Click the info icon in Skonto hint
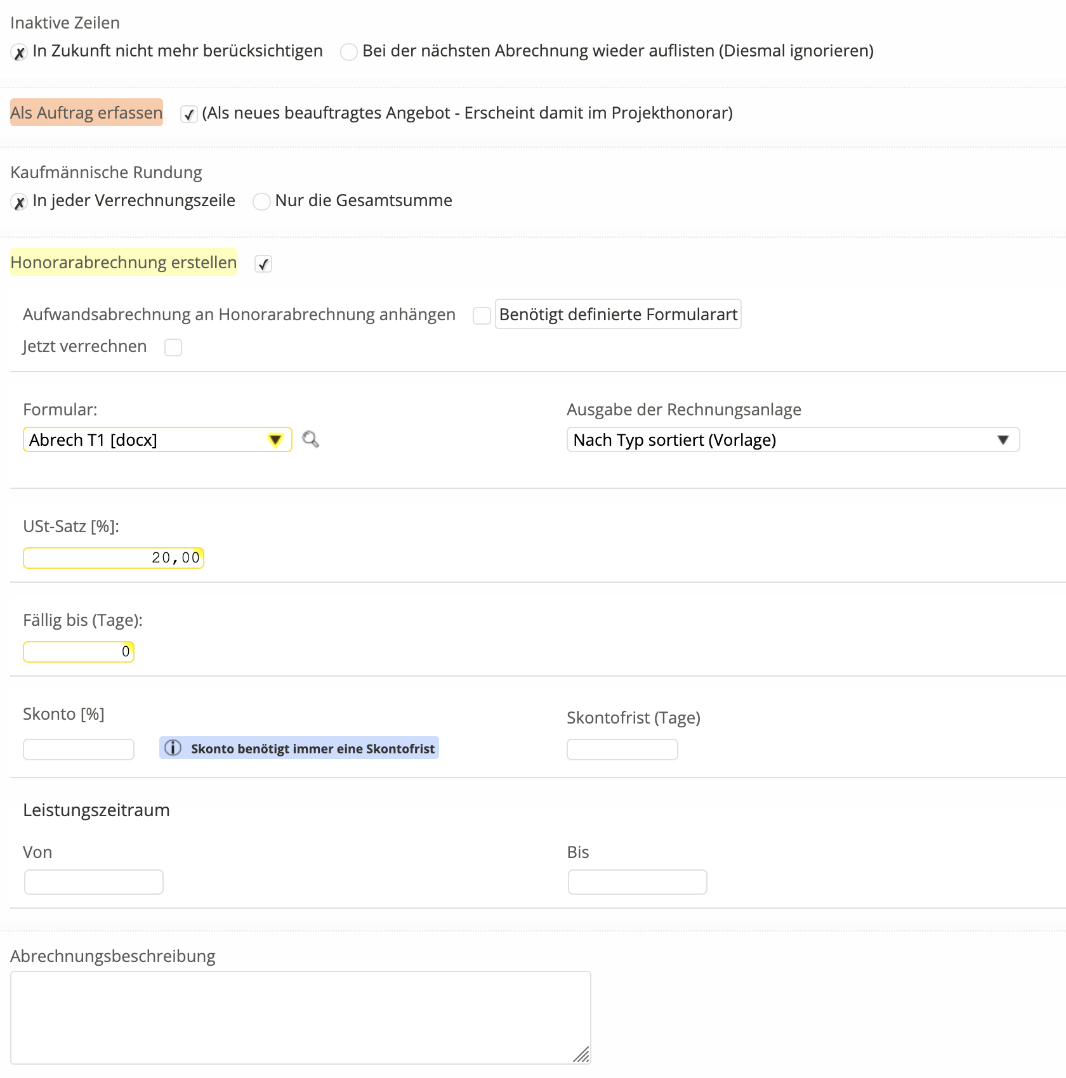The image size is (1066, 1078). 173,748
